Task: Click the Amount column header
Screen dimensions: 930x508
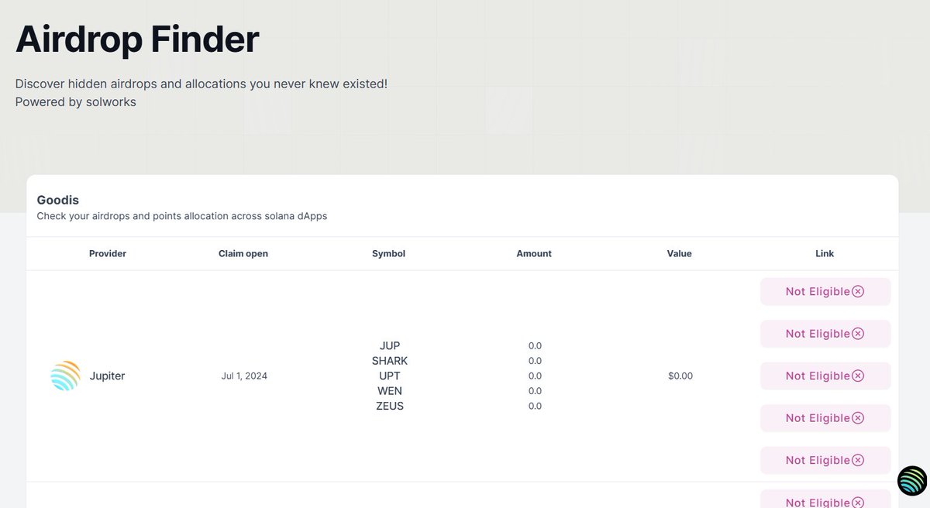Action: [x=534, y=253]
